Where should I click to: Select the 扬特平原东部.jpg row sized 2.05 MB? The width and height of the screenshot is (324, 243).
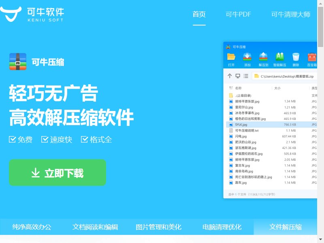click(272, 160)
